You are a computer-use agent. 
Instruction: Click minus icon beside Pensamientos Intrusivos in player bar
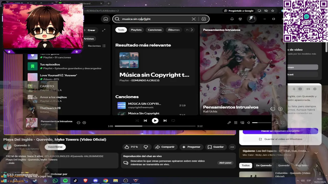point(78,123)
